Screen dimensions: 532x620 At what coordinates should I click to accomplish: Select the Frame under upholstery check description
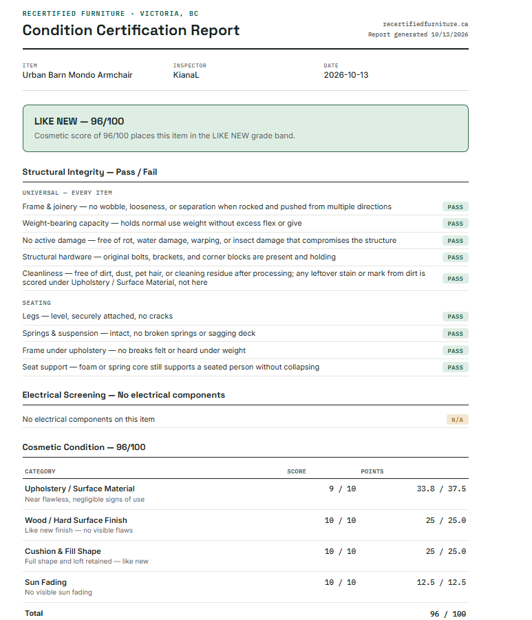point(134,350)
